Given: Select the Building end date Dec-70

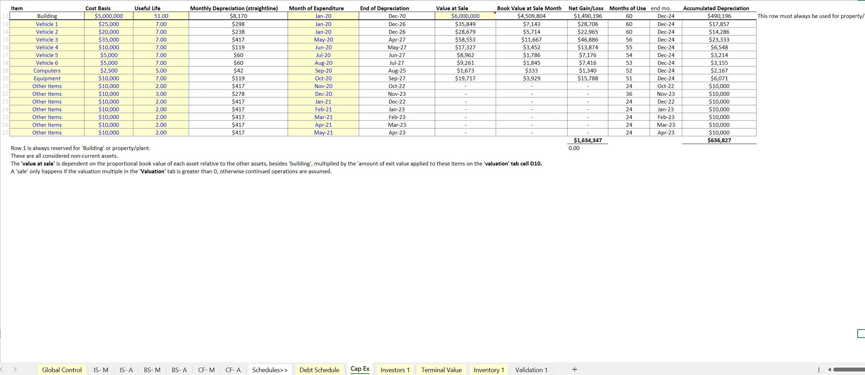Looking at the screenshot, I should pos(397,16).
